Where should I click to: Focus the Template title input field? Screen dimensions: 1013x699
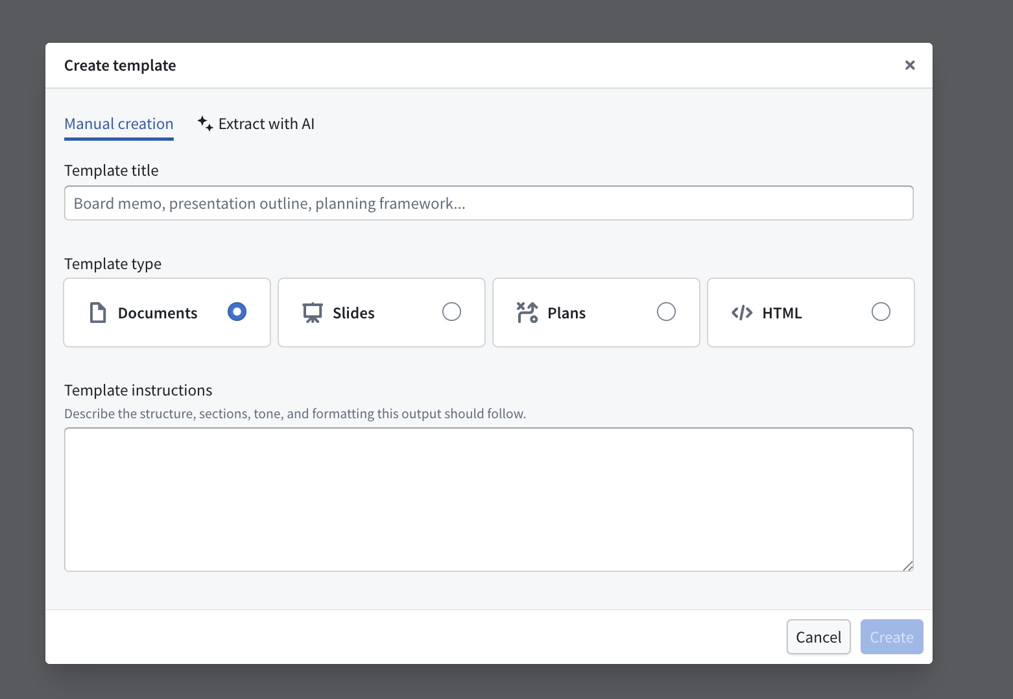[x=489, y=203]
